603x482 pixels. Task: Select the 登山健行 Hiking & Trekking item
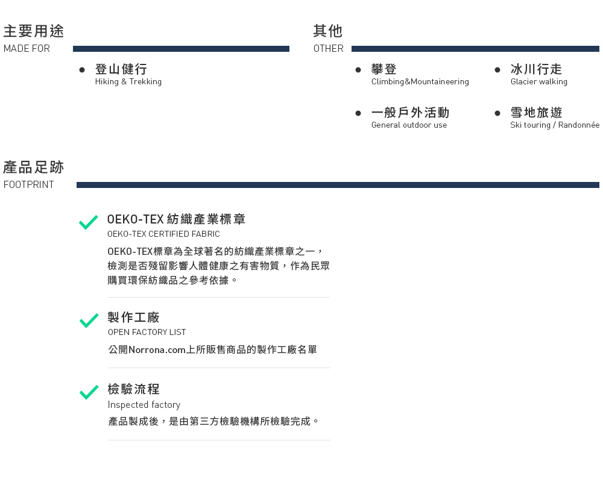128,75
